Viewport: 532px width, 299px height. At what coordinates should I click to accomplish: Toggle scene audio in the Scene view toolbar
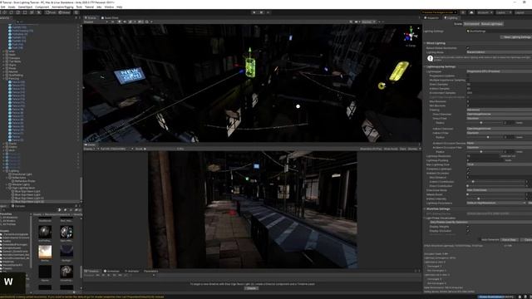pos(125,22)
